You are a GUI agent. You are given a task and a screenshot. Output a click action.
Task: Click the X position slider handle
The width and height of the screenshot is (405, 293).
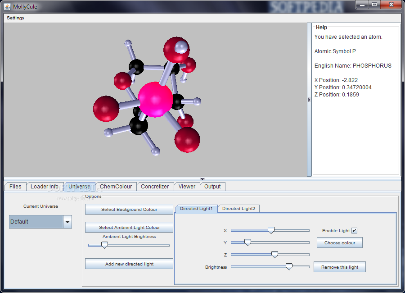point(271,230)
